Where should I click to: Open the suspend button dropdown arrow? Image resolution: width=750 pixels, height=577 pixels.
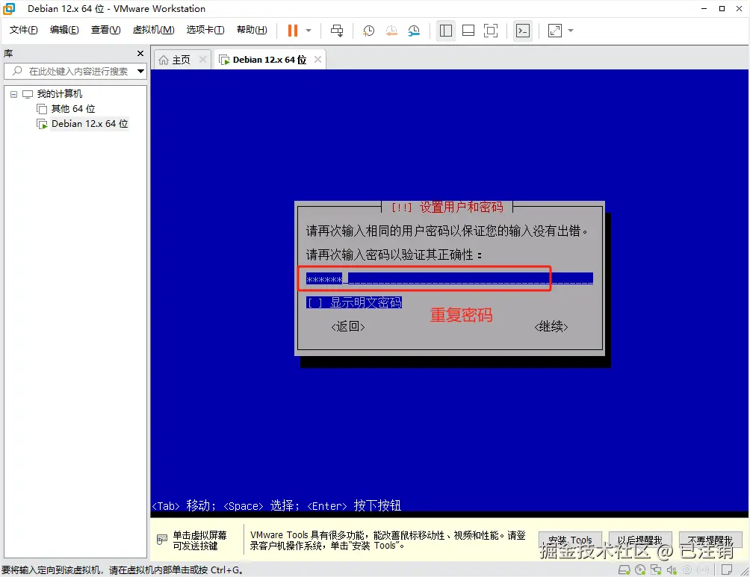pyautogui.click(x=306, y=31)
